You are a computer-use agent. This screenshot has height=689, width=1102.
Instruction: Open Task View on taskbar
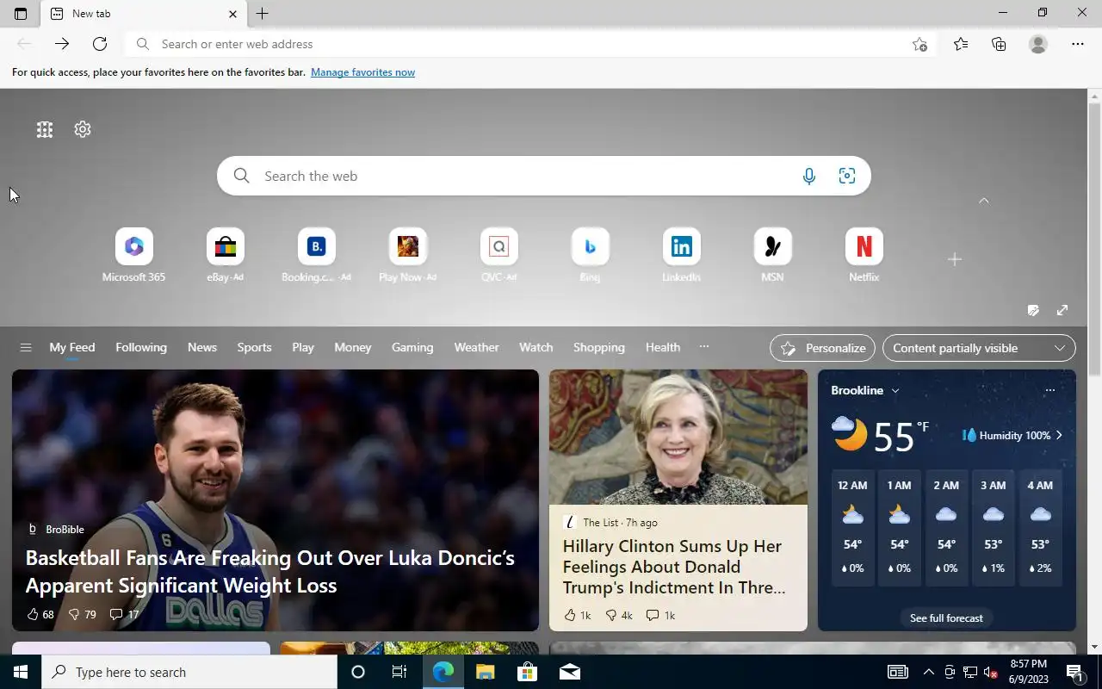tap(399, 672)
